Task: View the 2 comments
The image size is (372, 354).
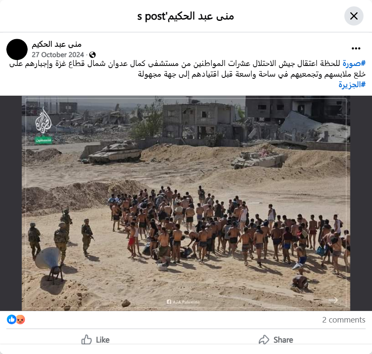Action: tap(344, 320)
